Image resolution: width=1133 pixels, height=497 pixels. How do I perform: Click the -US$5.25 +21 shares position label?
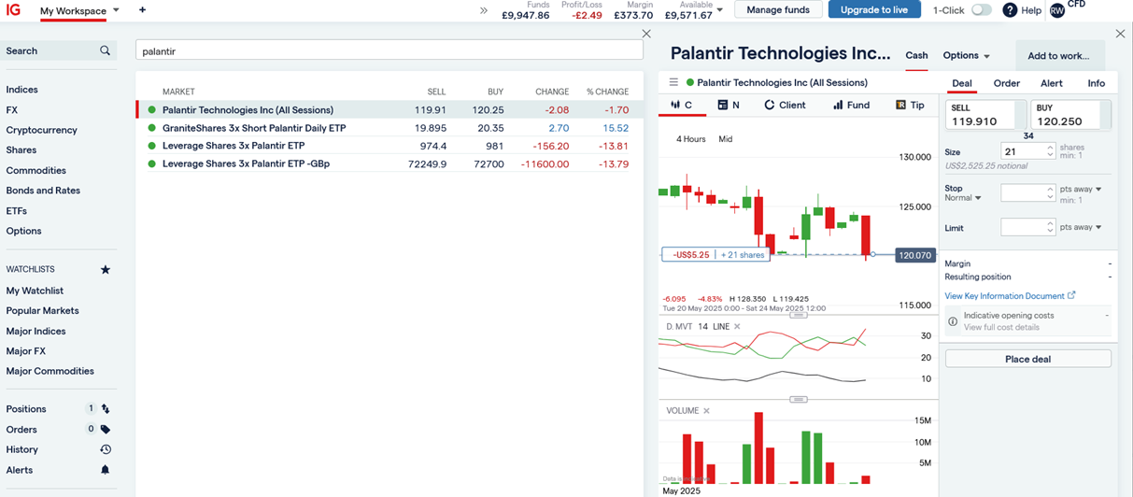coord(715,254)
